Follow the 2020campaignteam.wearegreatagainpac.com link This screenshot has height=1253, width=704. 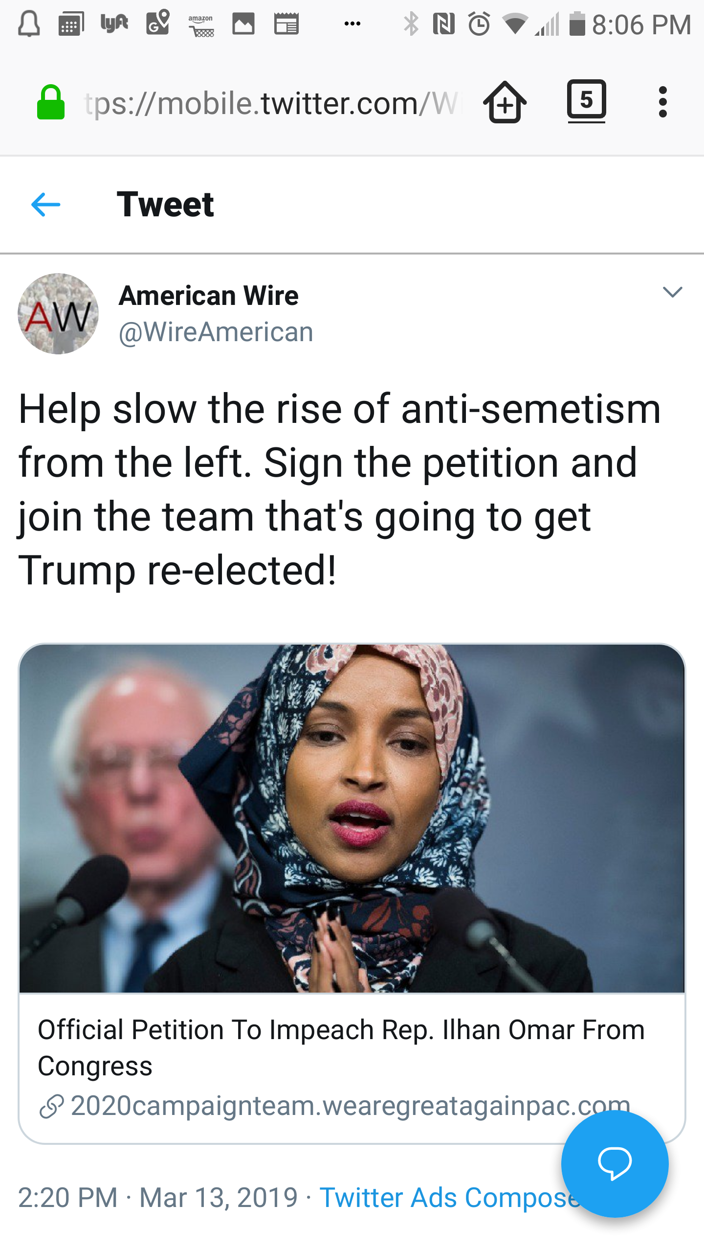coord(351,1106)
